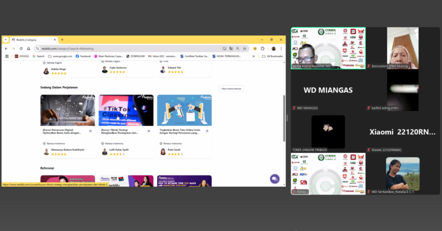The image size is (442, 231).
Task: Click arrow icon on Kursus Tiktok card
Action: (149, 131)
